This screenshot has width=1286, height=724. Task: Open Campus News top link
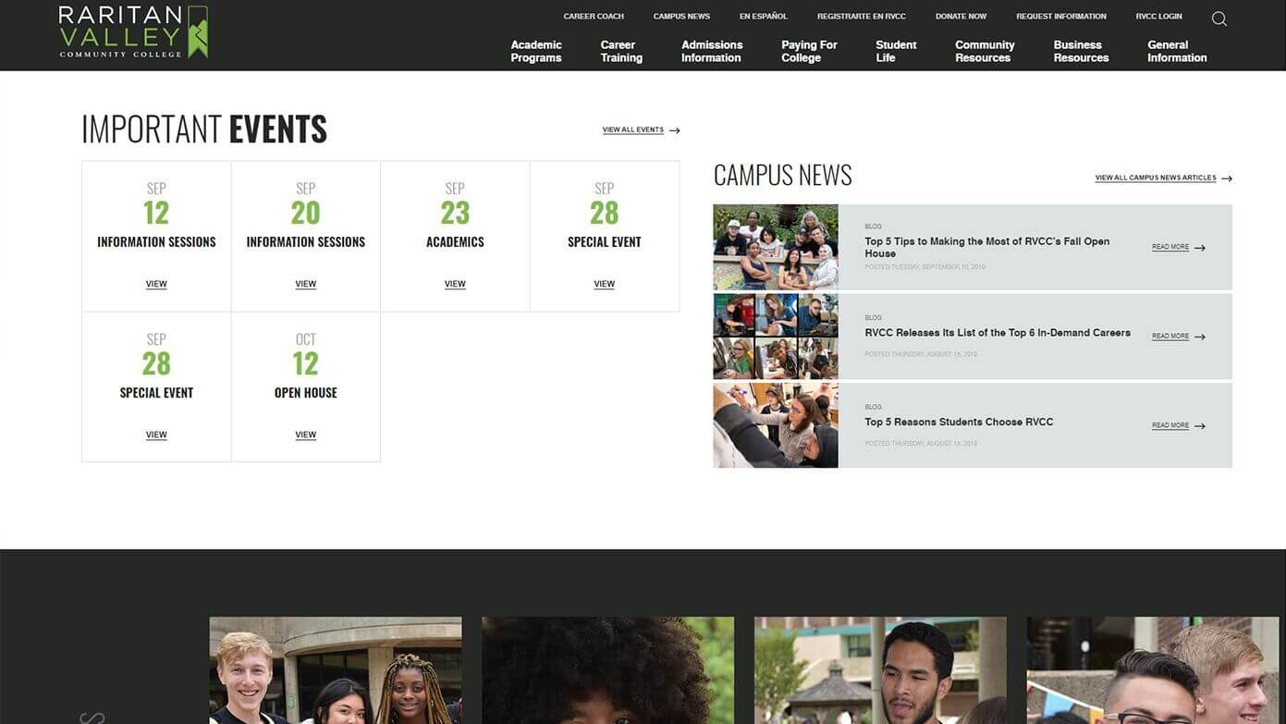tap(681, 17)
